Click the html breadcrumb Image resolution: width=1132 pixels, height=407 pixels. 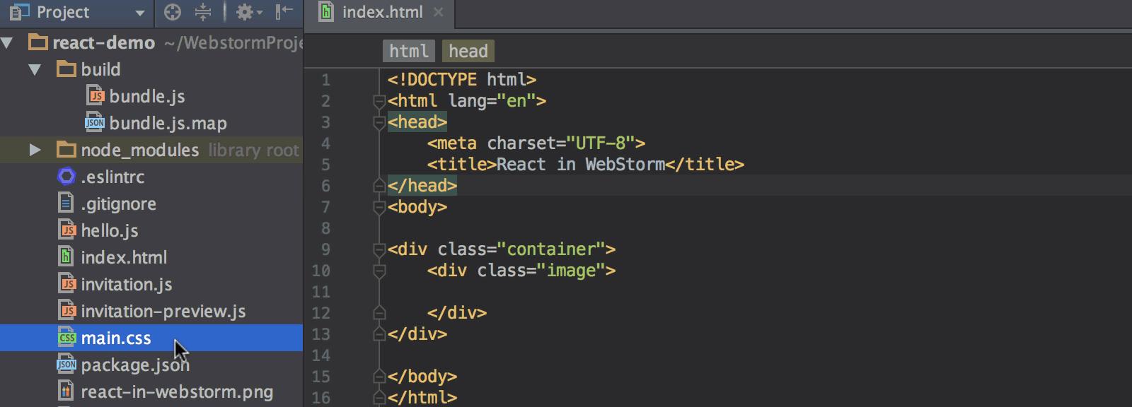pos(409,51)
